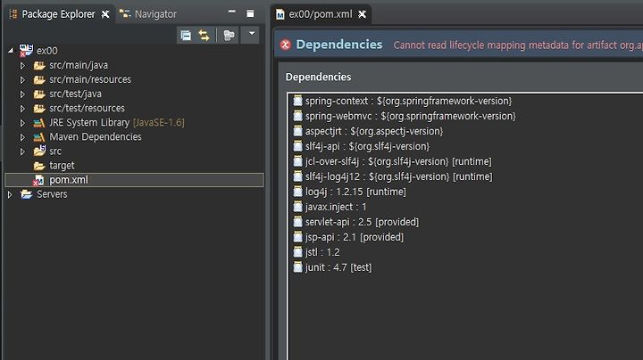The width and height of the screenshot is (643, 360).
Task: Click Maven Dependencies library icon
Action: pos(39,137)
